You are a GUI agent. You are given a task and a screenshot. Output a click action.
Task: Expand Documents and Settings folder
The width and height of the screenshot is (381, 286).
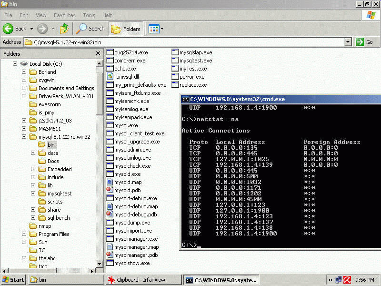click(x=24, y=88)
